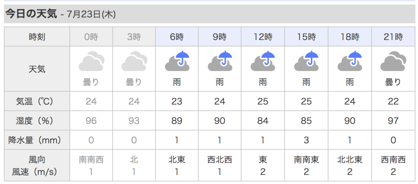418x184 pixels.
Task: Select the rain umbrella icon at 6時
Action: (177, 61)
